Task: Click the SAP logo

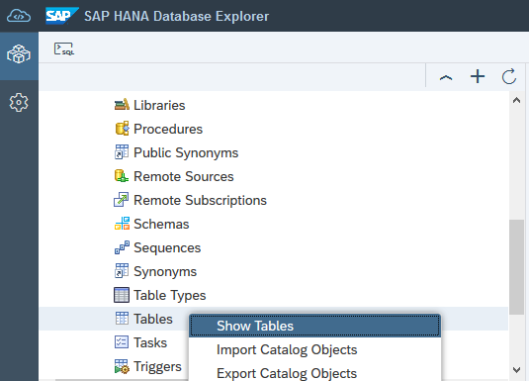Action: click(x=62, y=16)
